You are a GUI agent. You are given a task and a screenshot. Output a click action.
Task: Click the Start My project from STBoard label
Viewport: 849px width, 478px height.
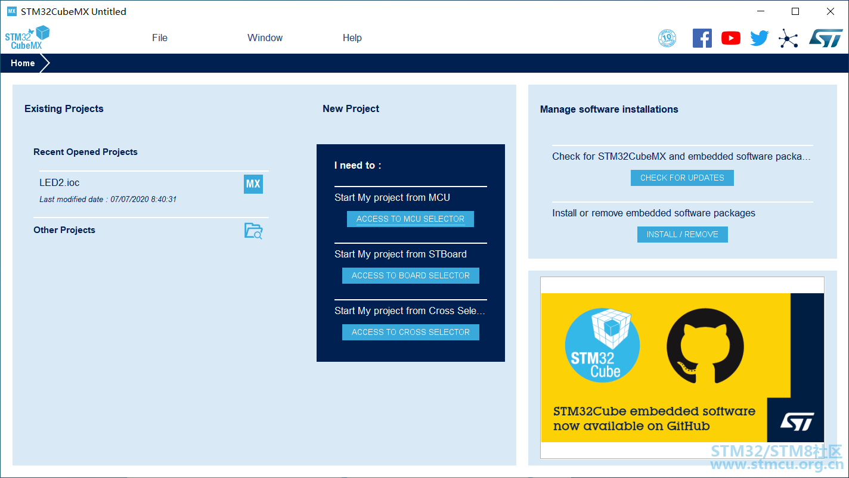tap(401, 254)
